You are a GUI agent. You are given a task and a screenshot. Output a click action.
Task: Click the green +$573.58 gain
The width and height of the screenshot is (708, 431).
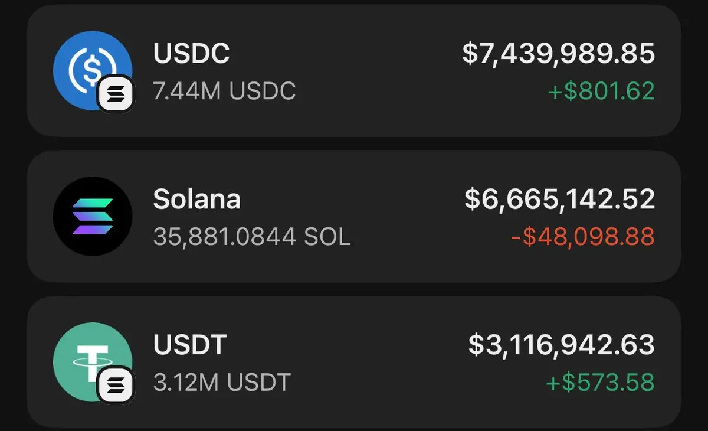click(x=600, y=383)
